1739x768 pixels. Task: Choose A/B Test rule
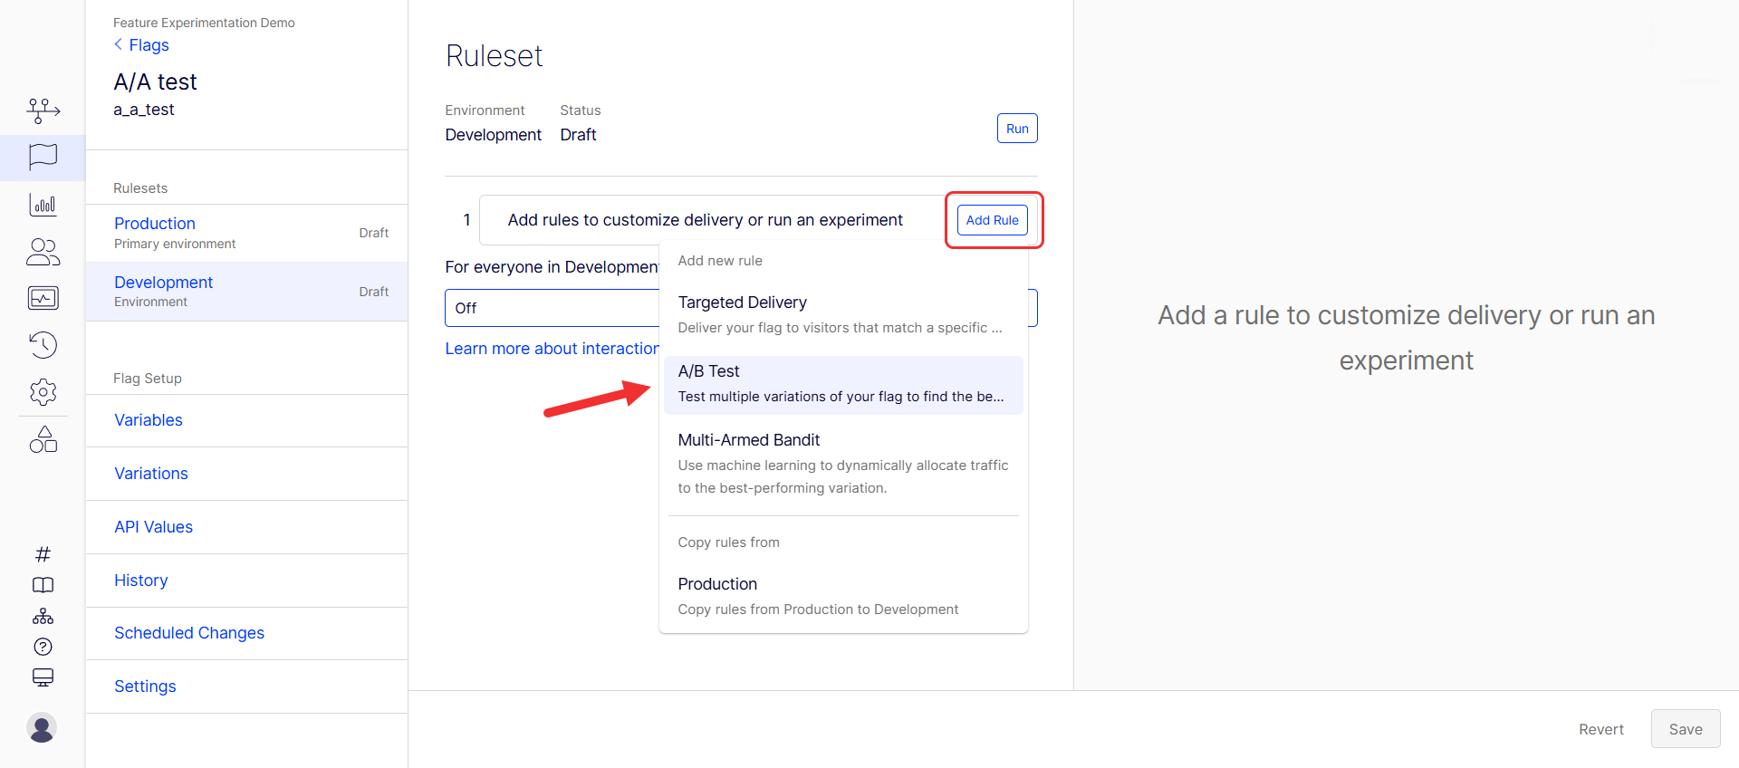pos(843,384)
